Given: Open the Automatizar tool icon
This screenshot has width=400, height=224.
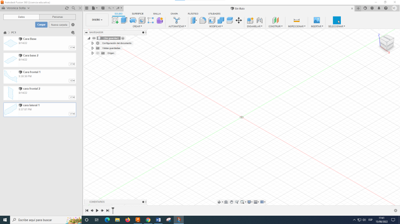Looking at the screenshot, I should pos(177,20).
